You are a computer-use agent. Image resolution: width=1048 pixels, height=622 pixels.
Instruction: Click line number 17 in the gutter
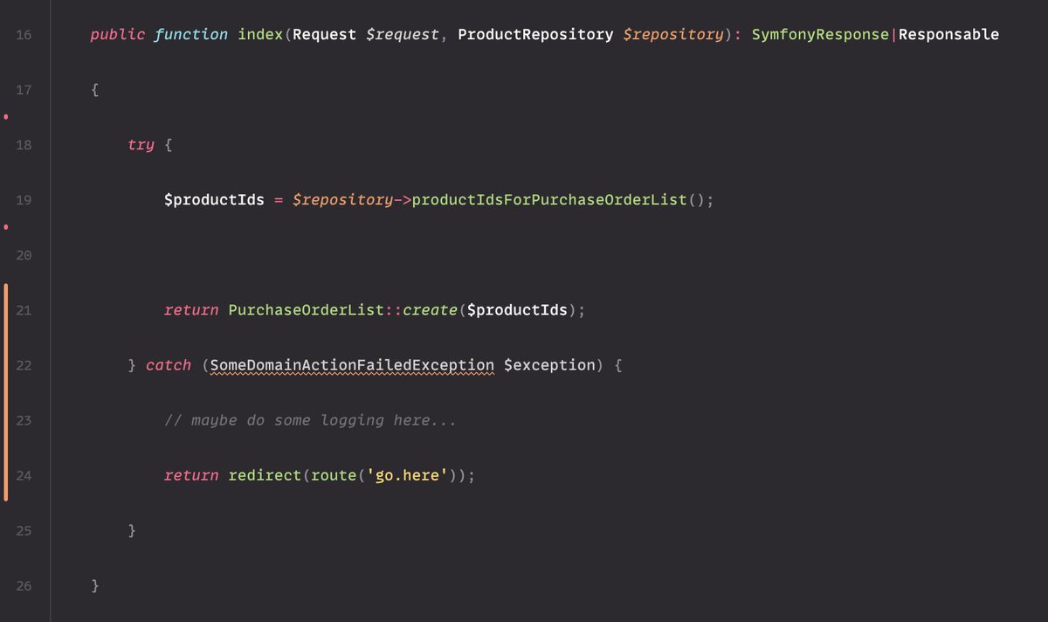click(x=24, y=90)
